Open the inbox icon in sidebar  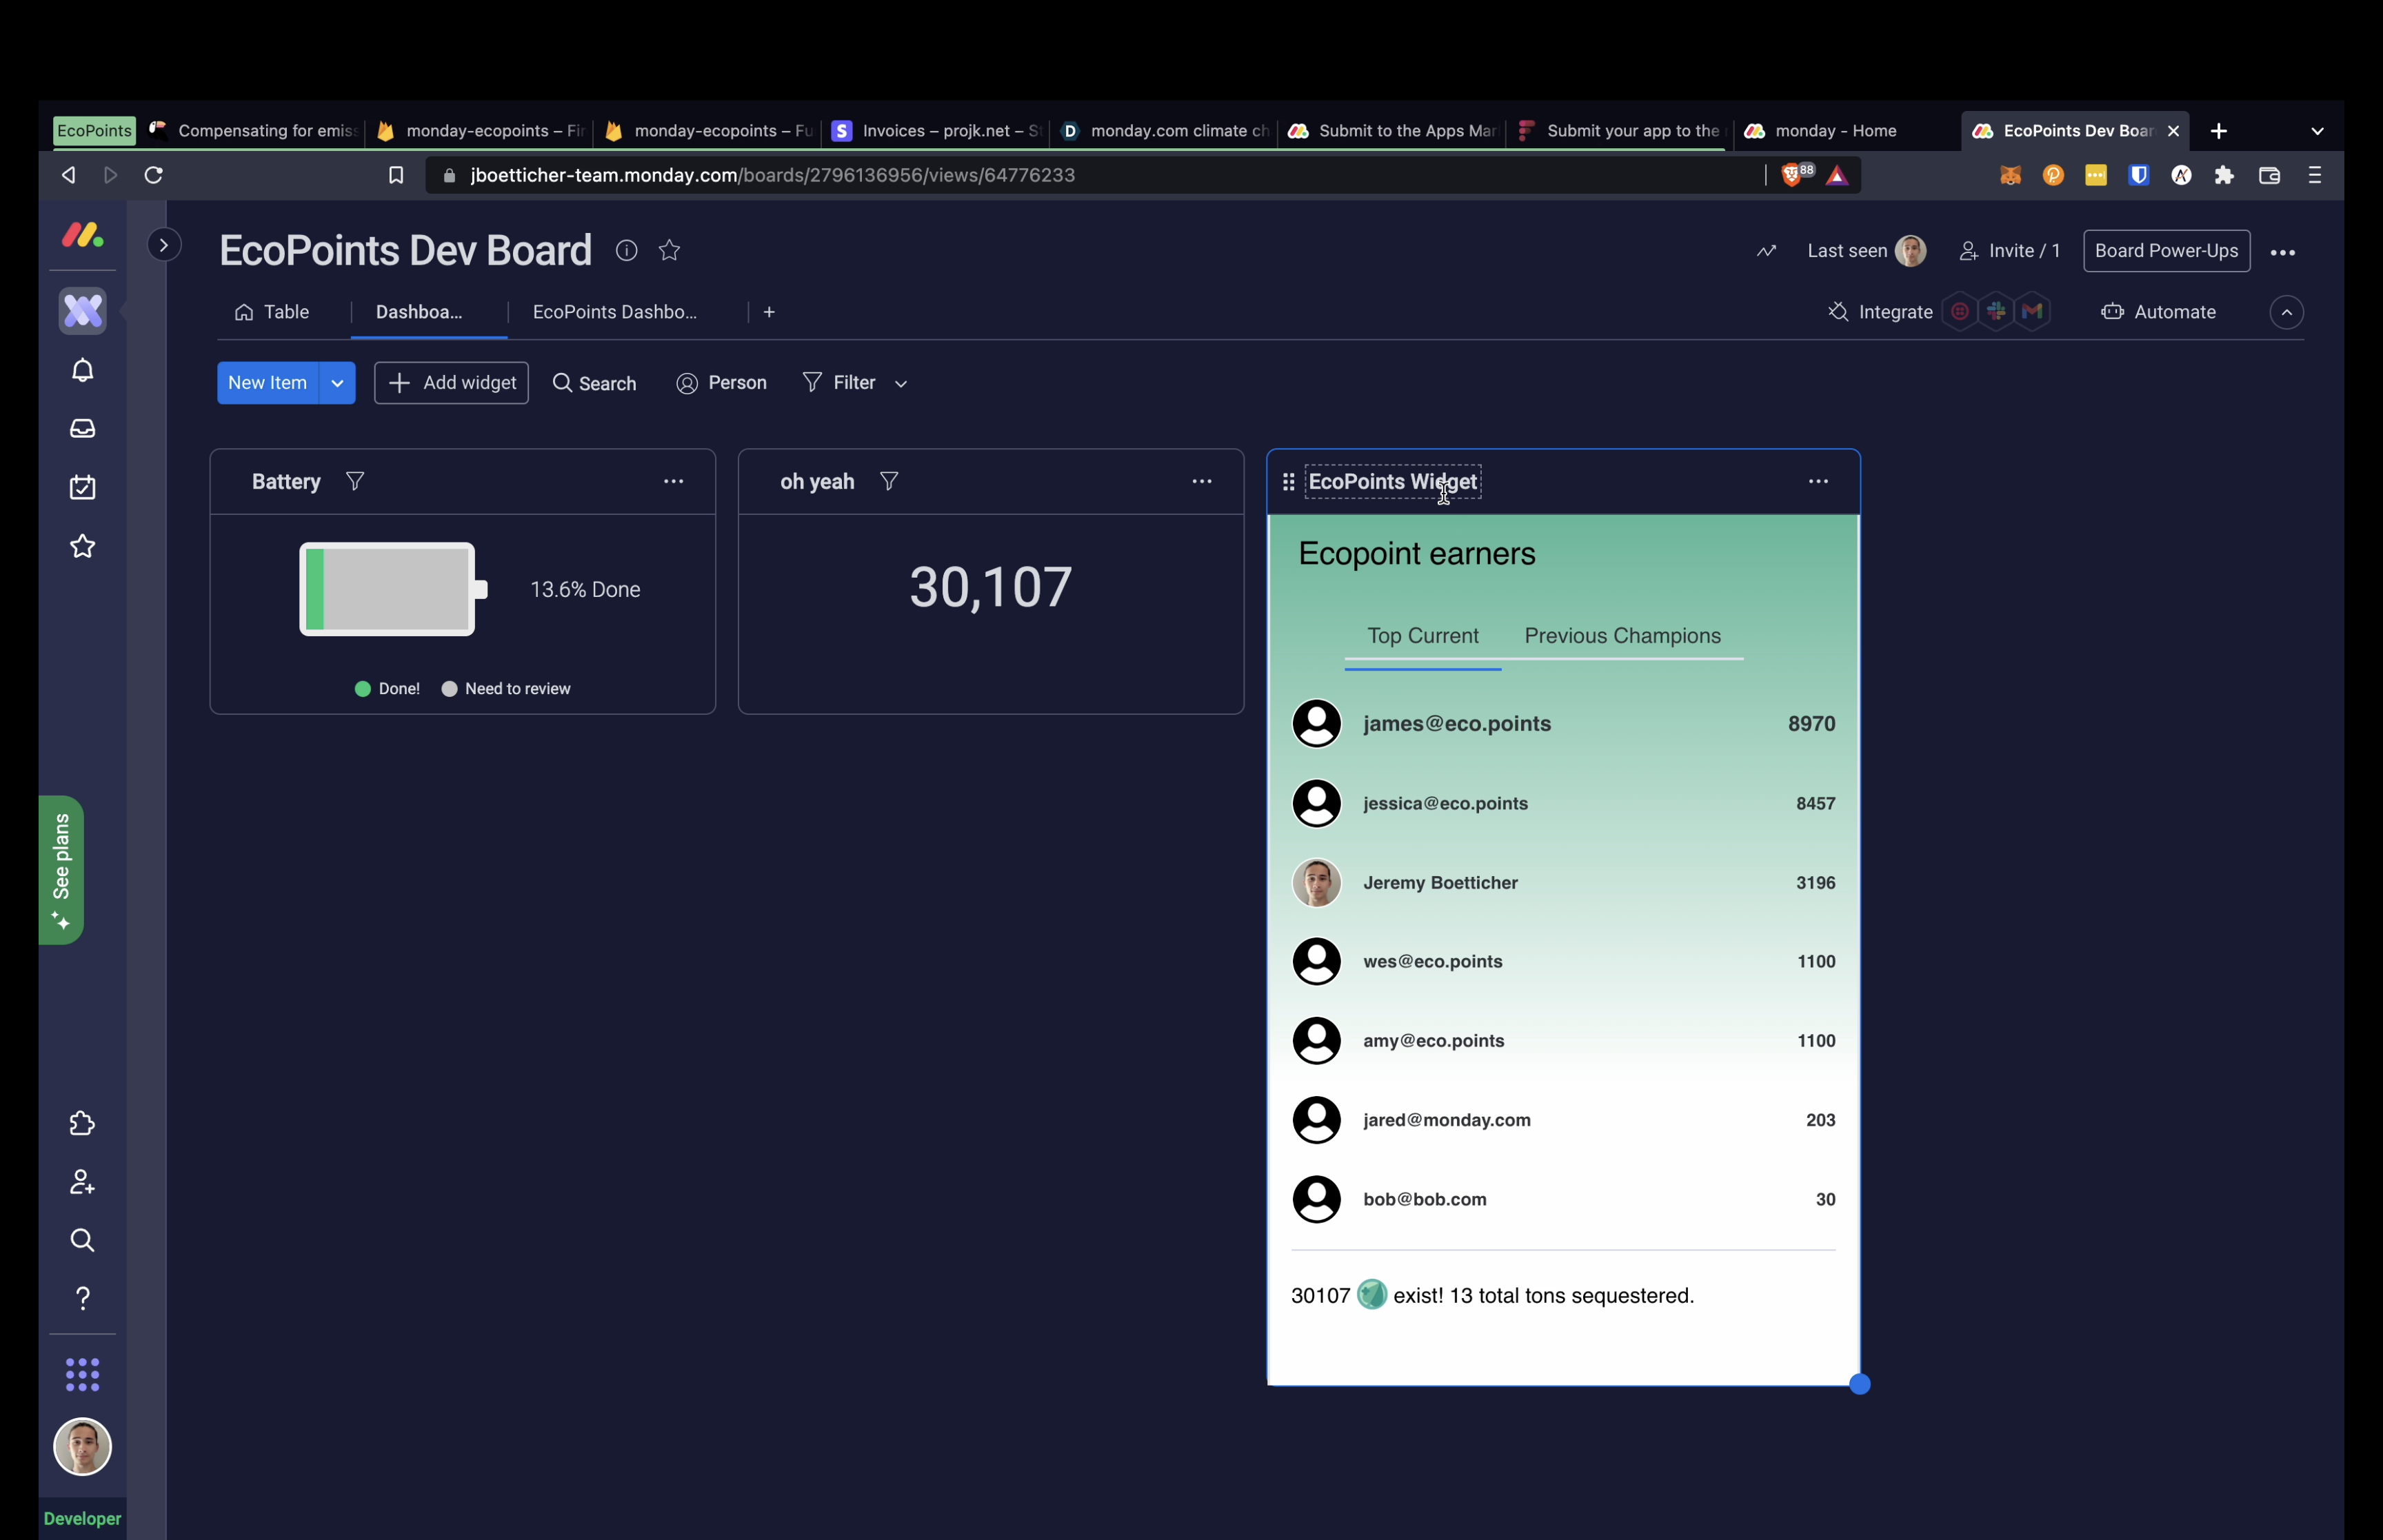click(82, 429)
